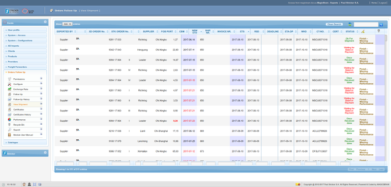The image size is (391, 187).
Task: Open the Exchange Rate chart icon
Action: (x=9, y=89)
